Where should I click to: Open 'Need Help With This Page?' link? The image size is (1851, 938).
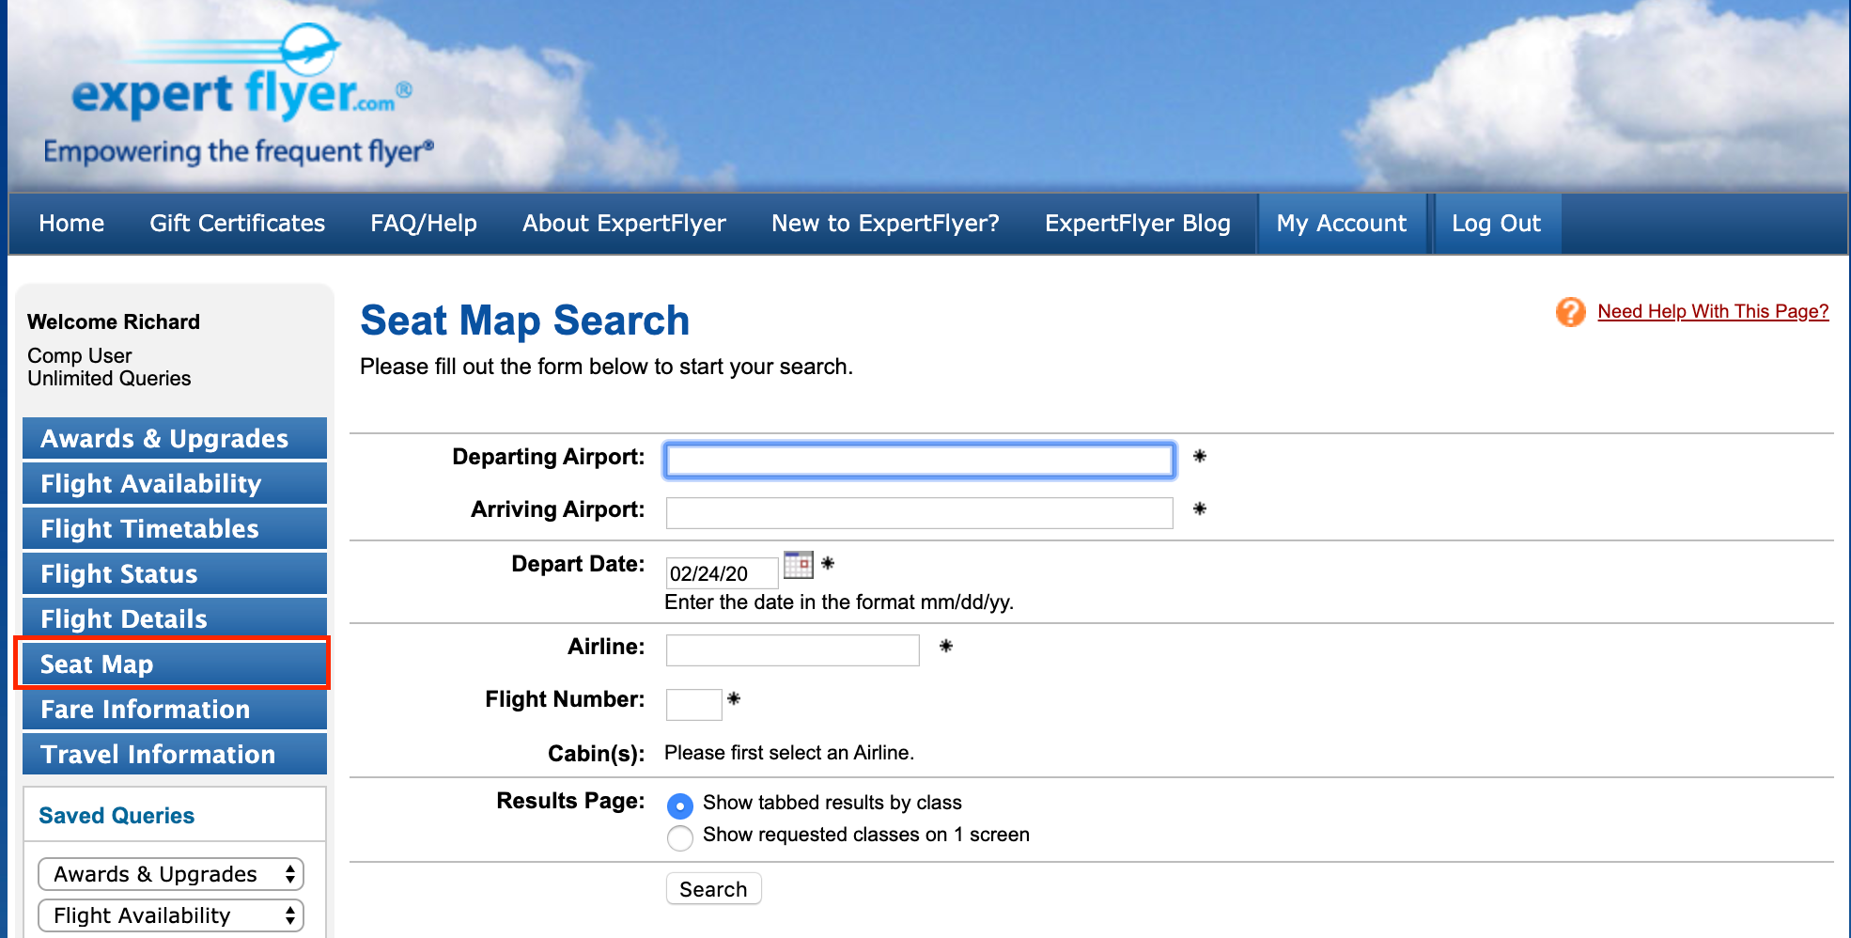tap(1712, 312)
